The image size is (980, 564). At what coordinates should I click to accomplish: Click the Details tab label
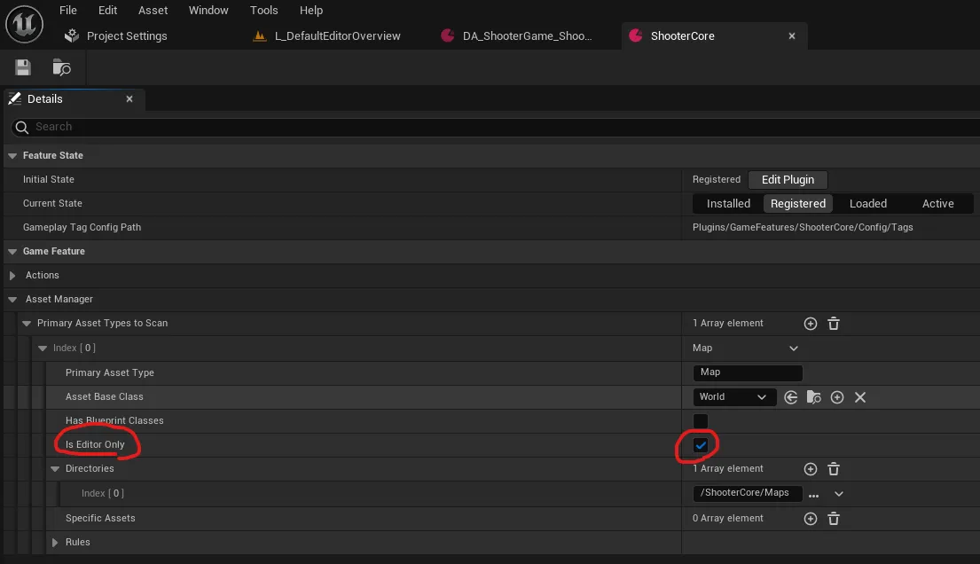(45, 98)
